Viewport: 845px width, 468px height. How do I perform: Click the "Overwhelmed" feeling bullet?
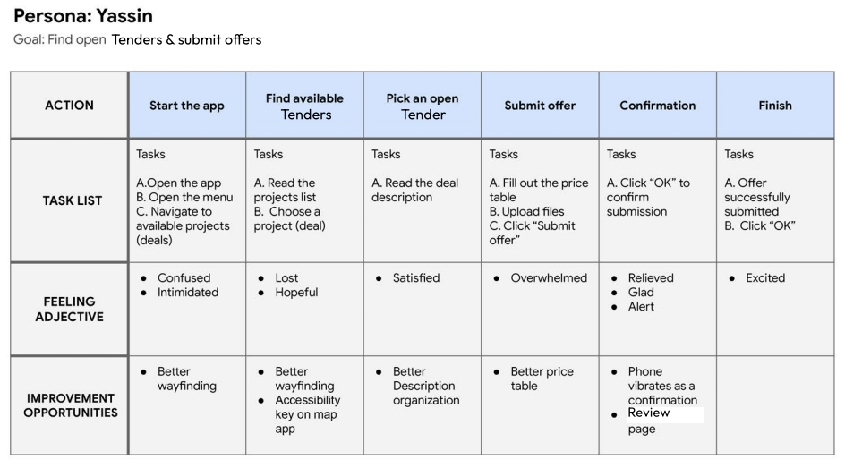548,278
